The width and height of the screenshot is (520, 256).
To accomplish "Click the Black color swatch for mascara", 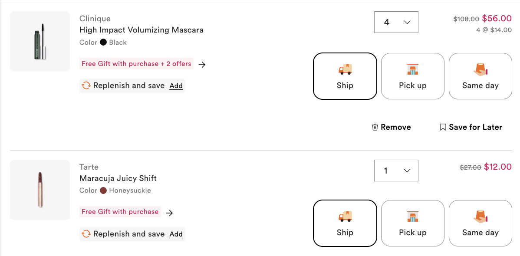I will click(103, 43).
